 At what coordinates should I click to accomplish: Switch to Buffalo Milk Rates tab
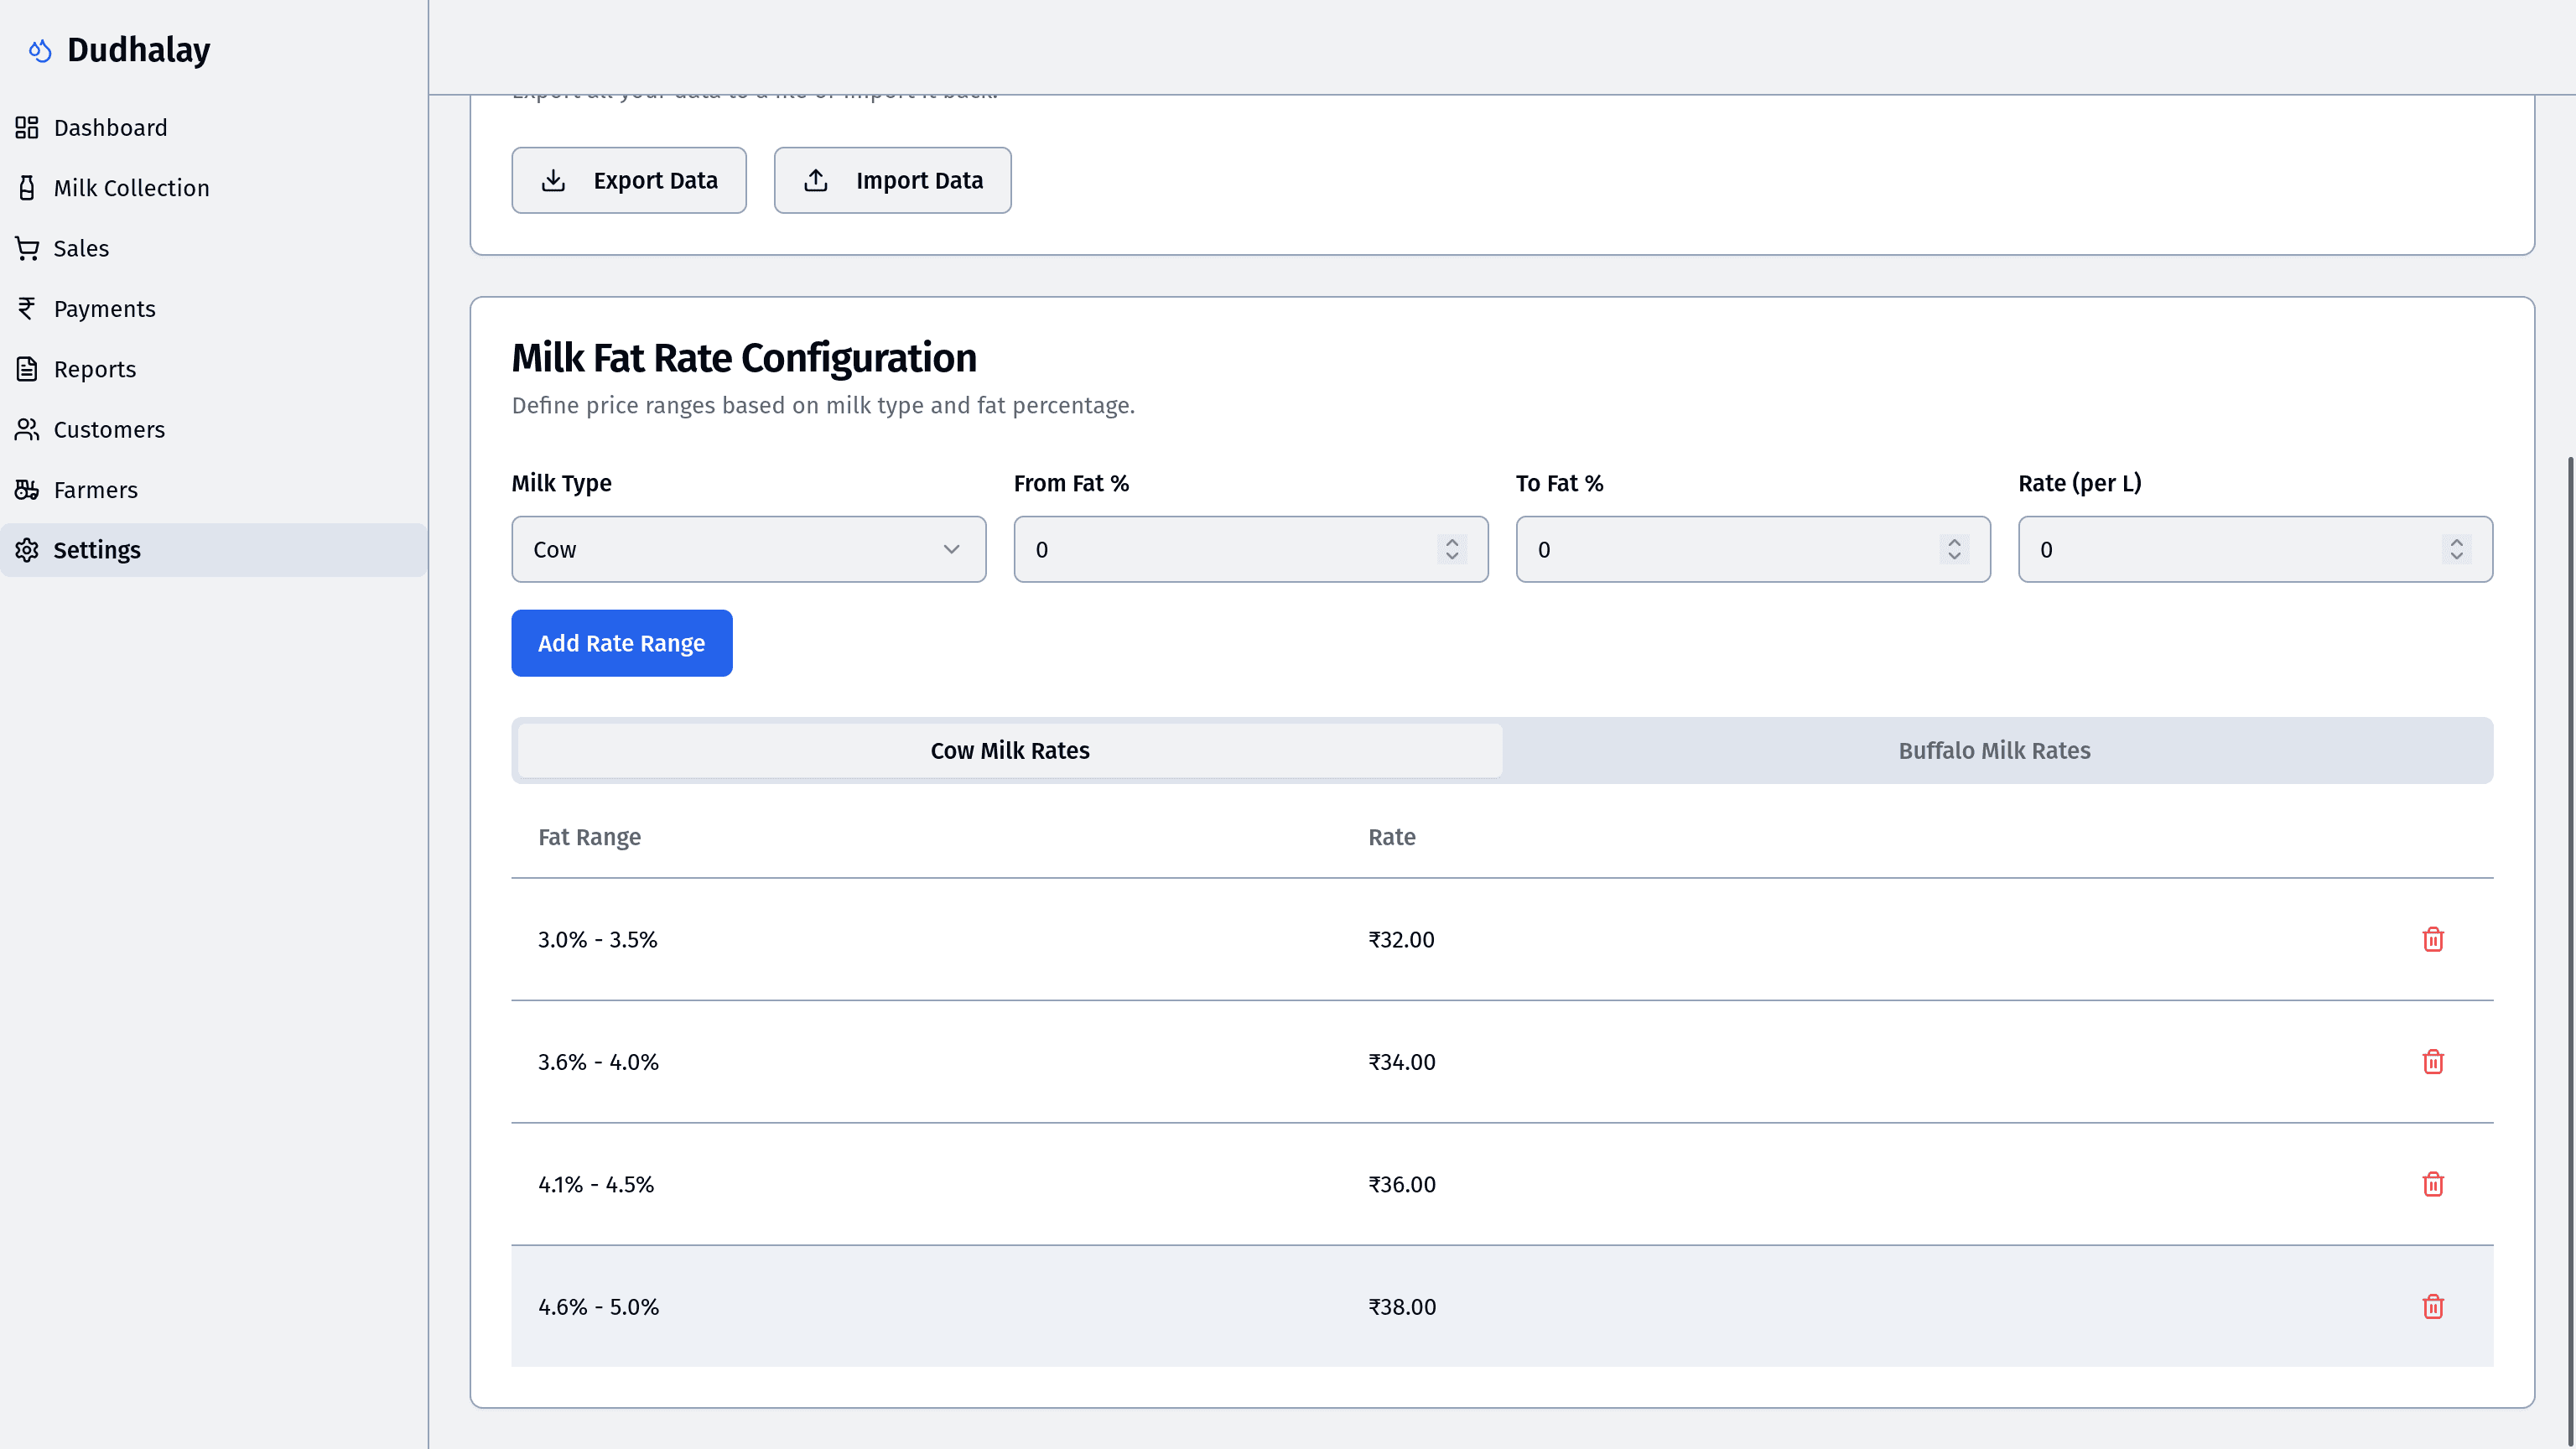(x=1993, y=751)
